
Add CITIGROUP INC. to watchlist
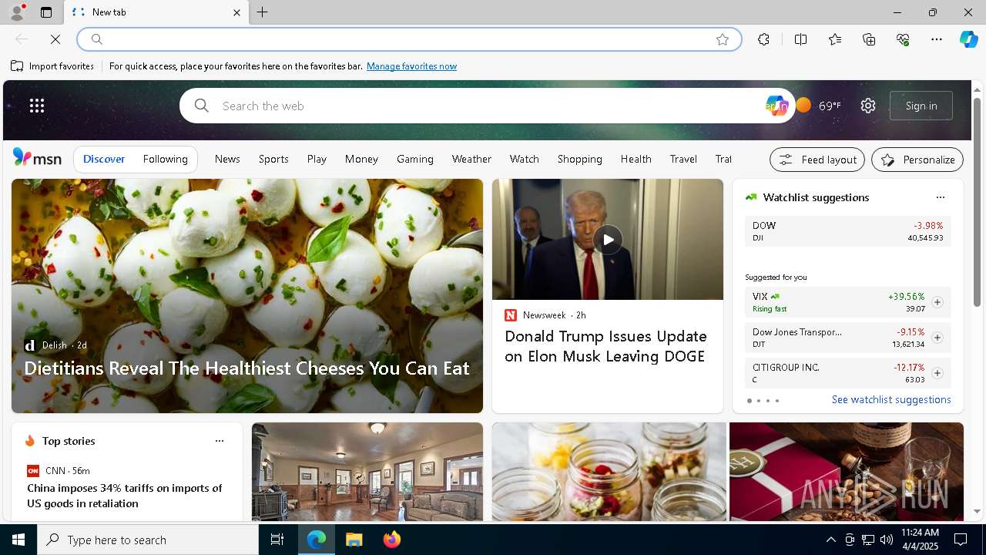937,373
